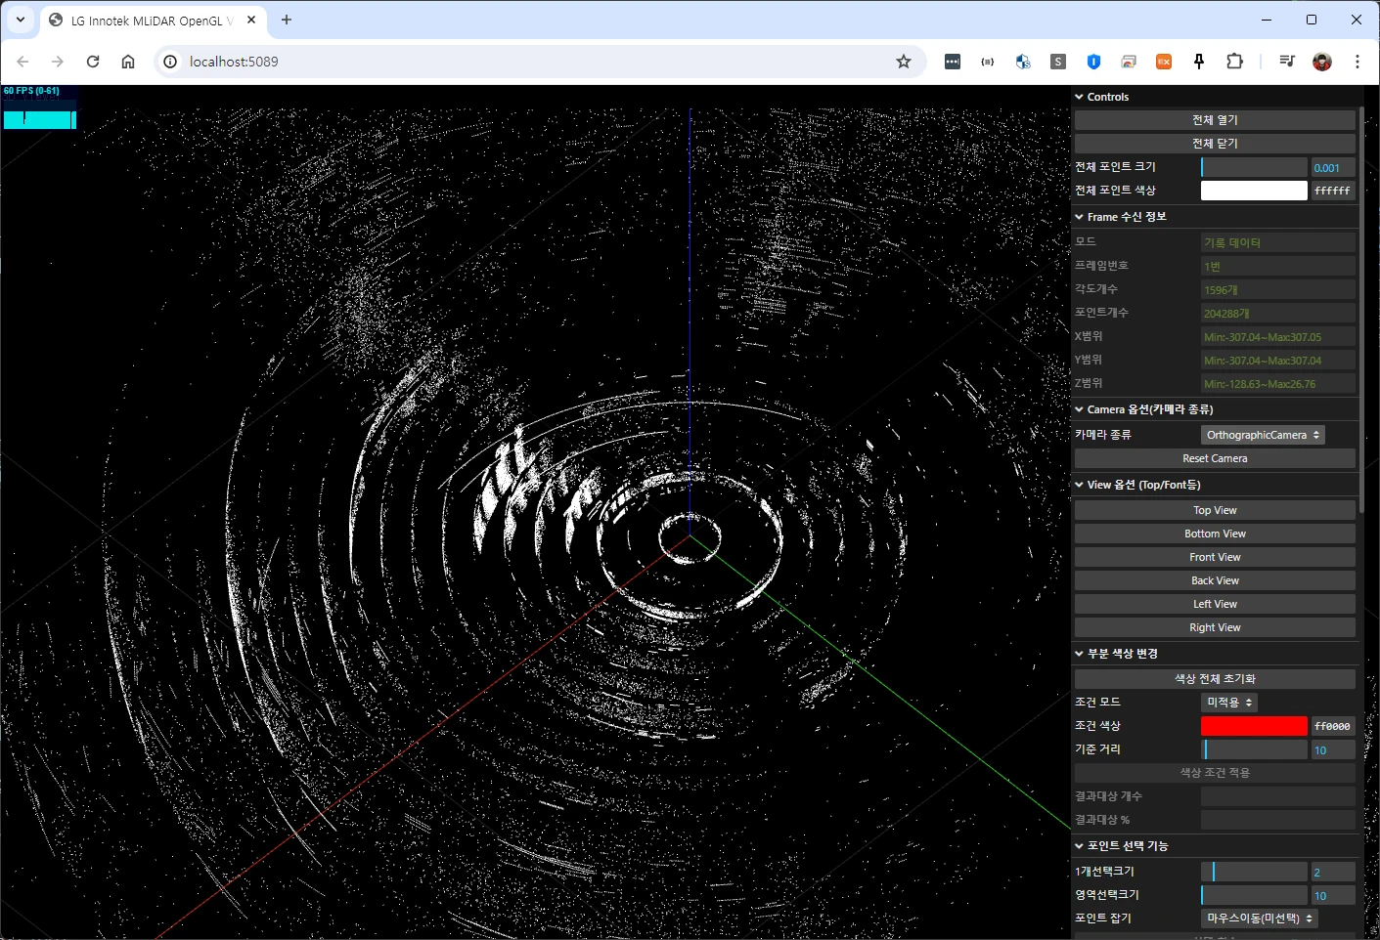
Task: Reload the page with the refresh icon
Action: coord(93,62)
